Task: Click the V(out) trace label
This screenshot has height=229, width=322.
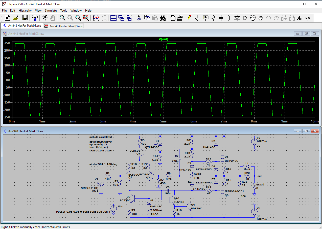Action: [163, 39]
